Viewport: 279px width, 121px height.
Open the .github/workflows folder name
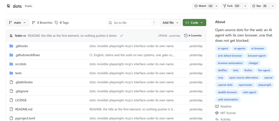click(x=28, y=55)
